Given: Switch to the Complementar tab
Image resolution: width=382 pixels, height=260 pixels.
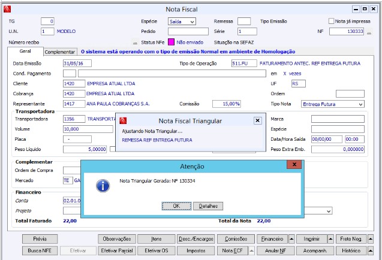Looking at the screenshot, I should click(60, 52).
